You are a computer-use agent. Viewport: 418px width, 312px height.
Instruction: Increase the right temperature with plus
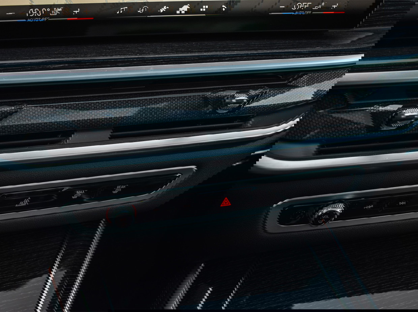click(x=335, y=6)
